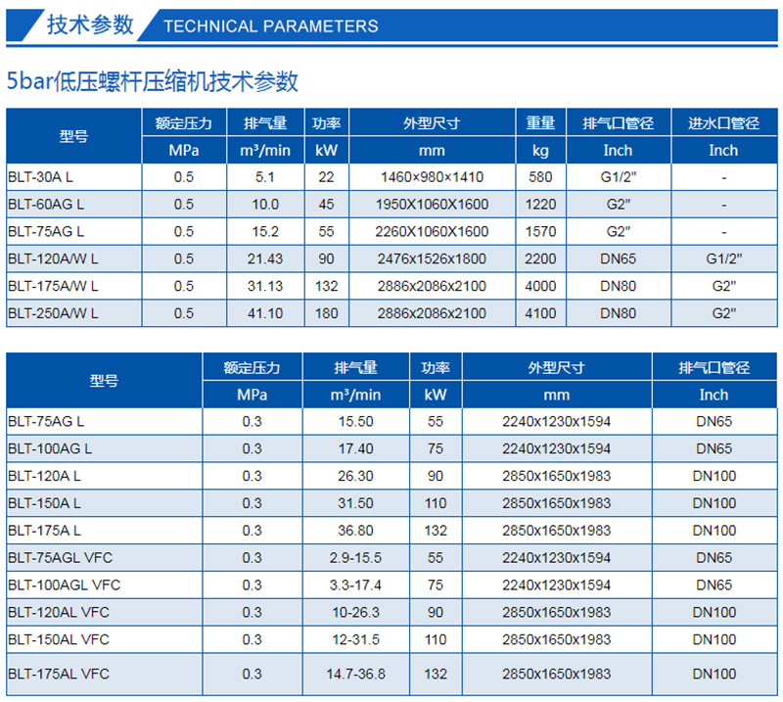Click the weight value 4100
The width and height of the screenshot is (783, 702).
click(540, 313)
